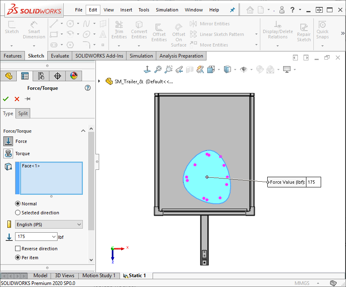Select the Per item radio button
346x287 pixels.
(x=18, y=258)
